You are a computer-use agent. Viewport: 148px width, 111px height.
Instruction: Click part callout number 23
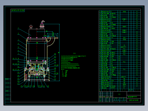coord(18,84)
